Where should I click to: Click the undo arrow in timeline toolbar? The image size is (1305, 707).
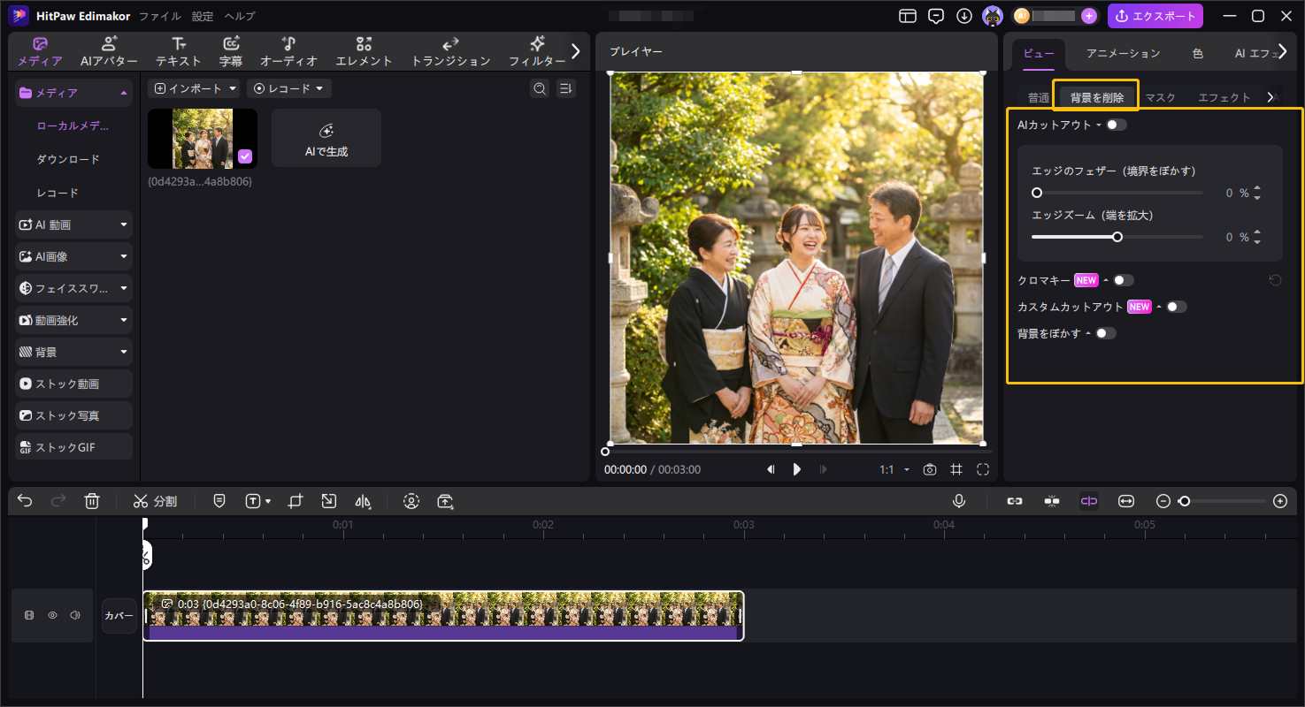[x=25, y=501]
